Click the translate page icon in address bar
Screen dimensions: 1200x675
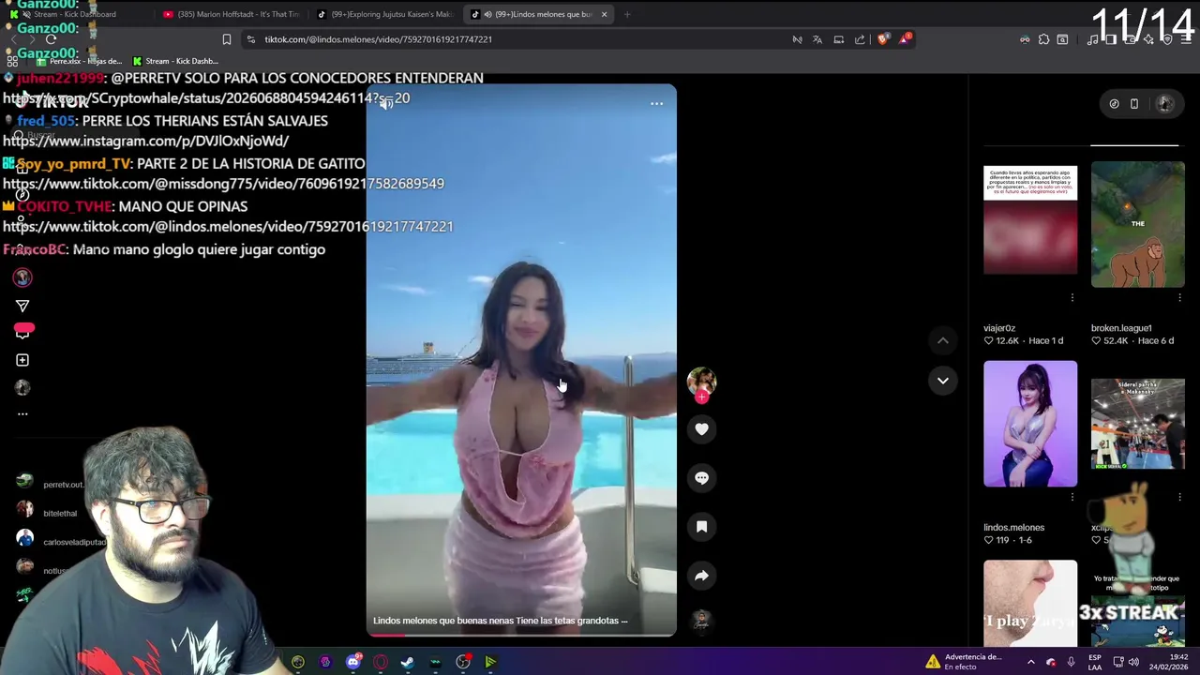817,39
